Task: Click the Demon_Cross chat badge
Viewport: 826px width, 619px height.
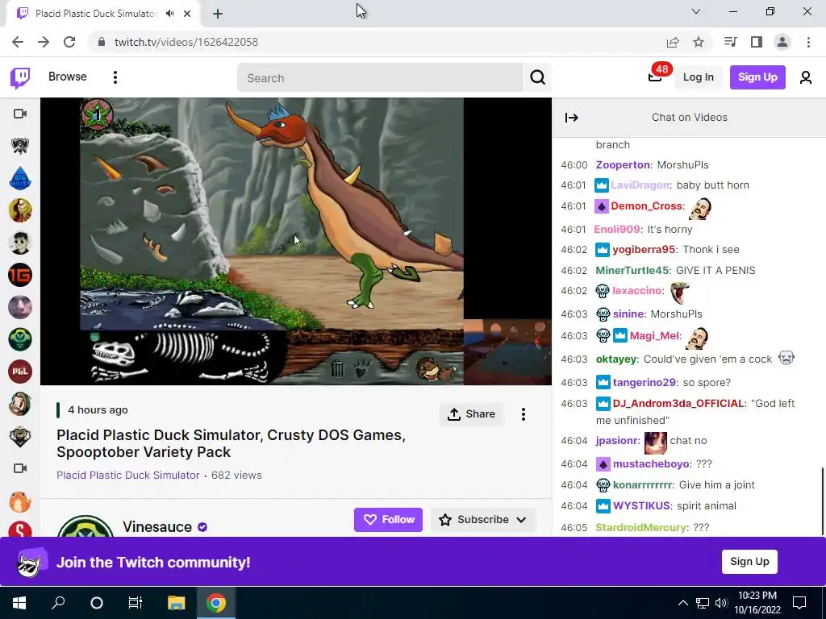Action: (602, 206)
